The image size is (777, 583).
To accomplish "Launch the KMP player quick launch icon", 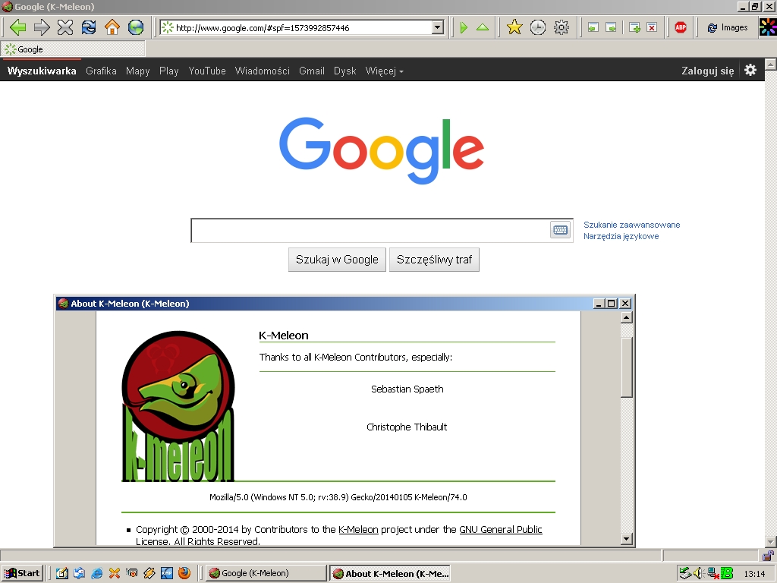I will 166,573.
